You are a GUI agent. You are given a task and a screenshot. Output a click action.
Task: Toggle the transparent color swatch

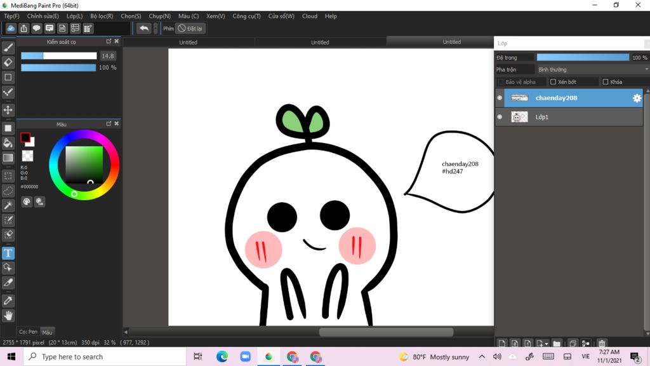click(27, 156)
